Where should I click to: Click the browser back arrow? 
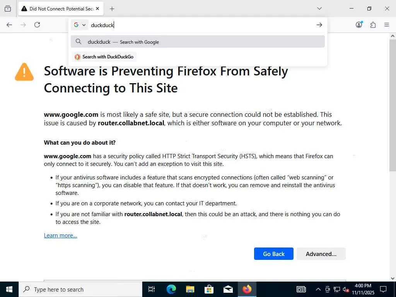9,25
